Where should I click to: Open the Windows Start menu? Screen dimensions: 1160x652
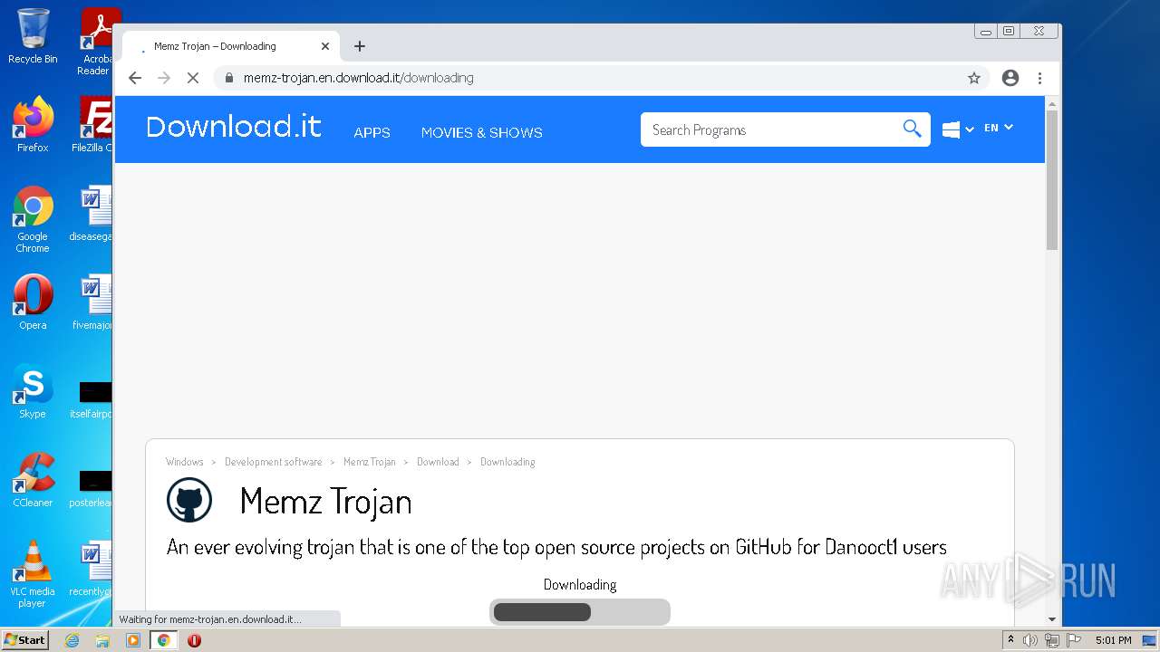tap(24, 640)
